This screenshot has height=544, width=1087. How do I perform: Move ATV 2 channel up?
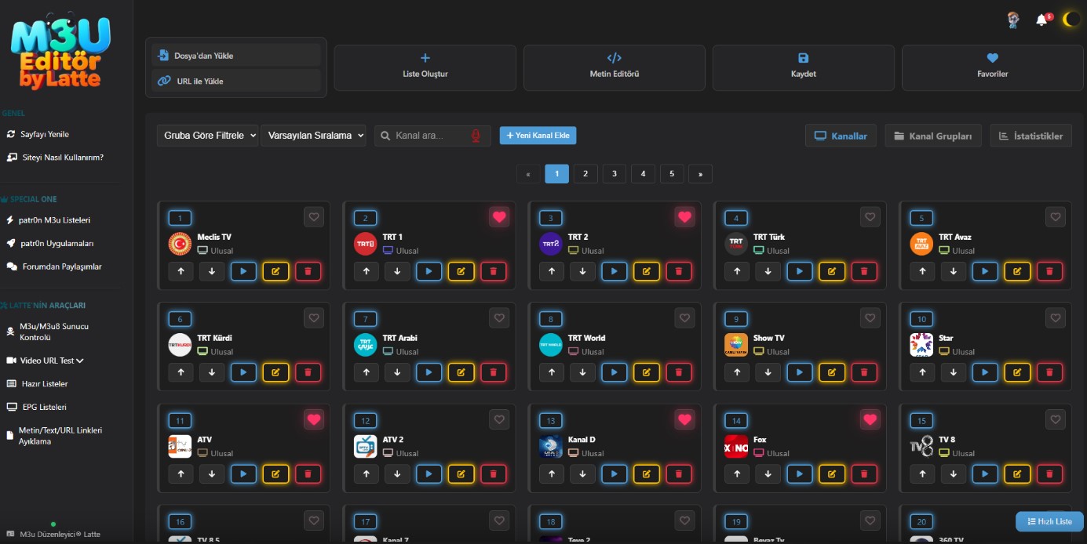366,473
